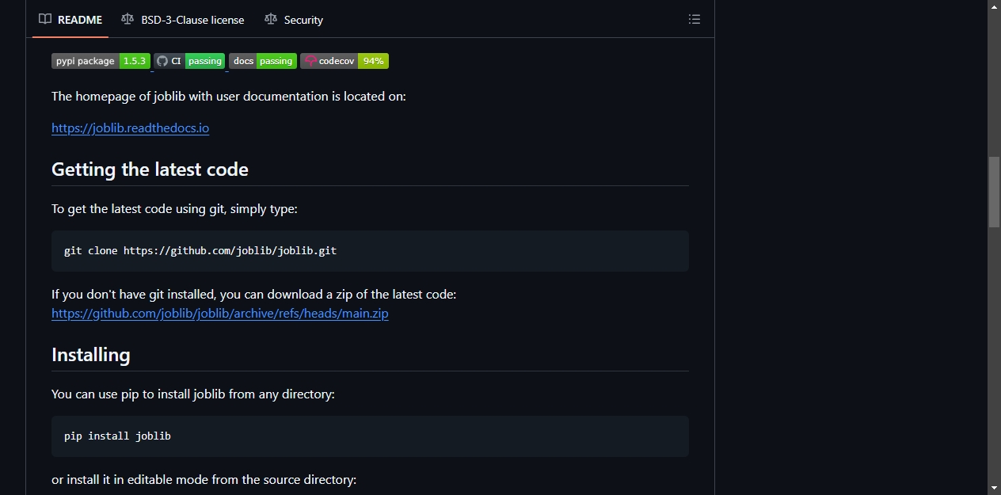The image size is (1001, 495).
Task: Click the book icon beside README
Action: [x=45, y=19]
